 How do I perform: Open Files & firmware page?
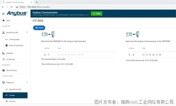pos(11,70)
